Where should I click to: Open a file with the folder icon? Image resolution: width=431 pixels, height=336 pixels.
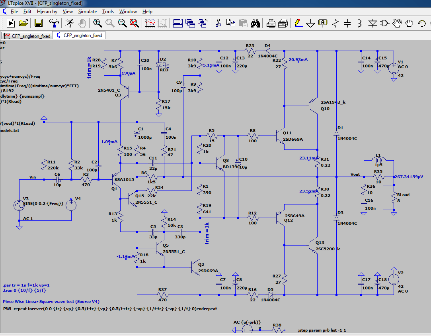coord(23,23)
